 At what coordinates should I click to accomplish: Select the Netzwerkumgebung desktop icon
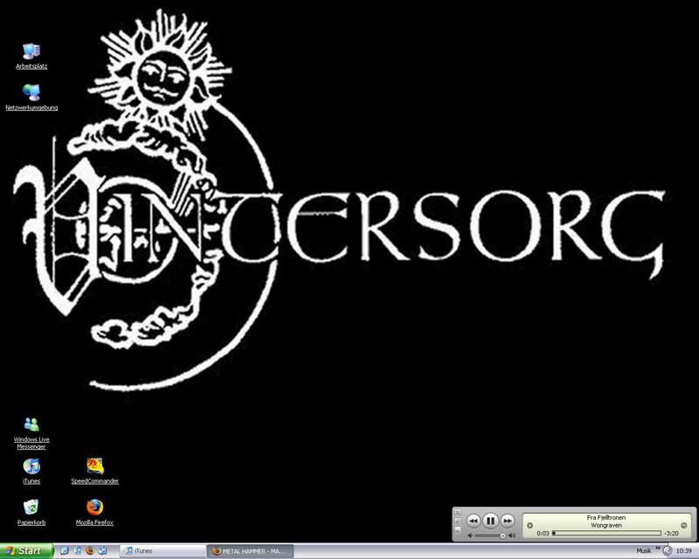click(31, 97)
